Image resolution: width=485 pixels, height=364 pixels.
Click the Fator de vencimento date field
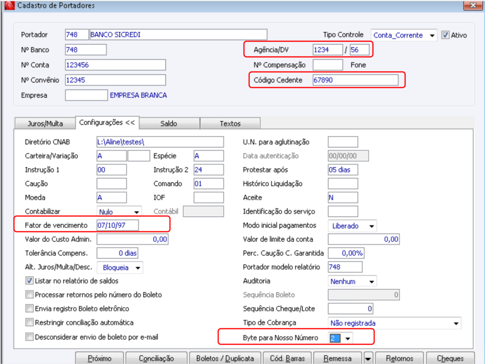(118, 225)
